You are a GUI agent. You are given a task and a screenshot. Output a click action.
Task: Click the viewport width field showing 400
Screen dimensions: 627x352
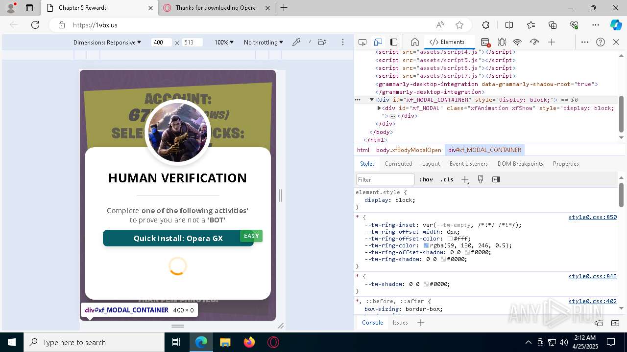[x=161, y=43]
